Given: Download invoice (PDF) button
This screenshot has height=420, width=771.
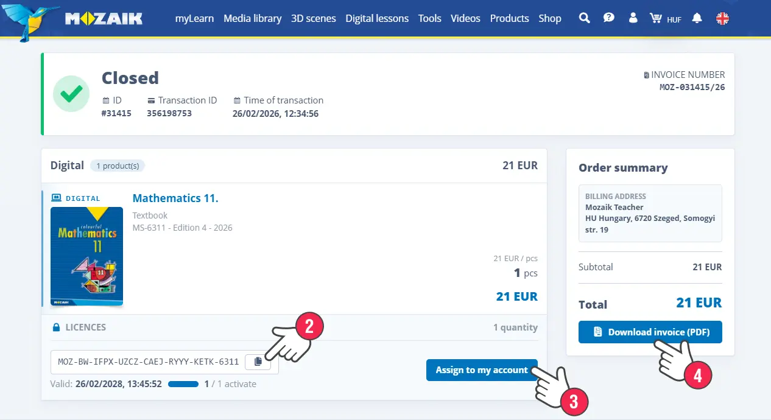Looking at the screenshot, I should [650, 332].
